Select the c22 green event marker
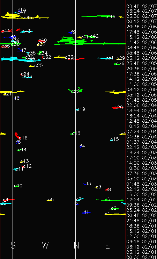The height and width of the screenshot is (259, 157). pos(75,90)
